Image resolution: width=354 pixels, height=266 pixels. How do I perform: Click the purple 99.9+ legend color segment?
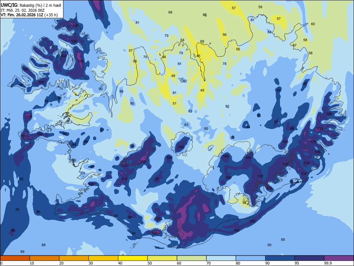pos(339,258)
